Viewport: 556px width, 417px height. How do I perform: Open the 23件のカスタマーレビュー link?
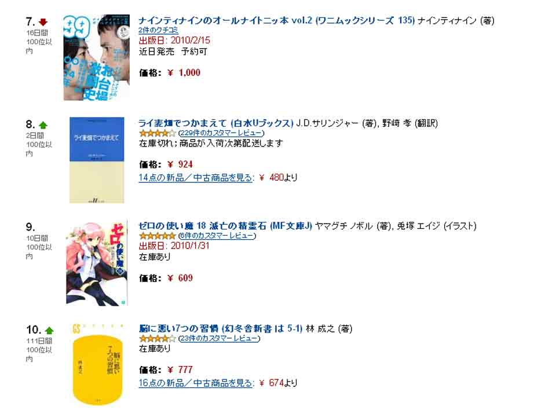pyautogui.click(x=219, y=339)
